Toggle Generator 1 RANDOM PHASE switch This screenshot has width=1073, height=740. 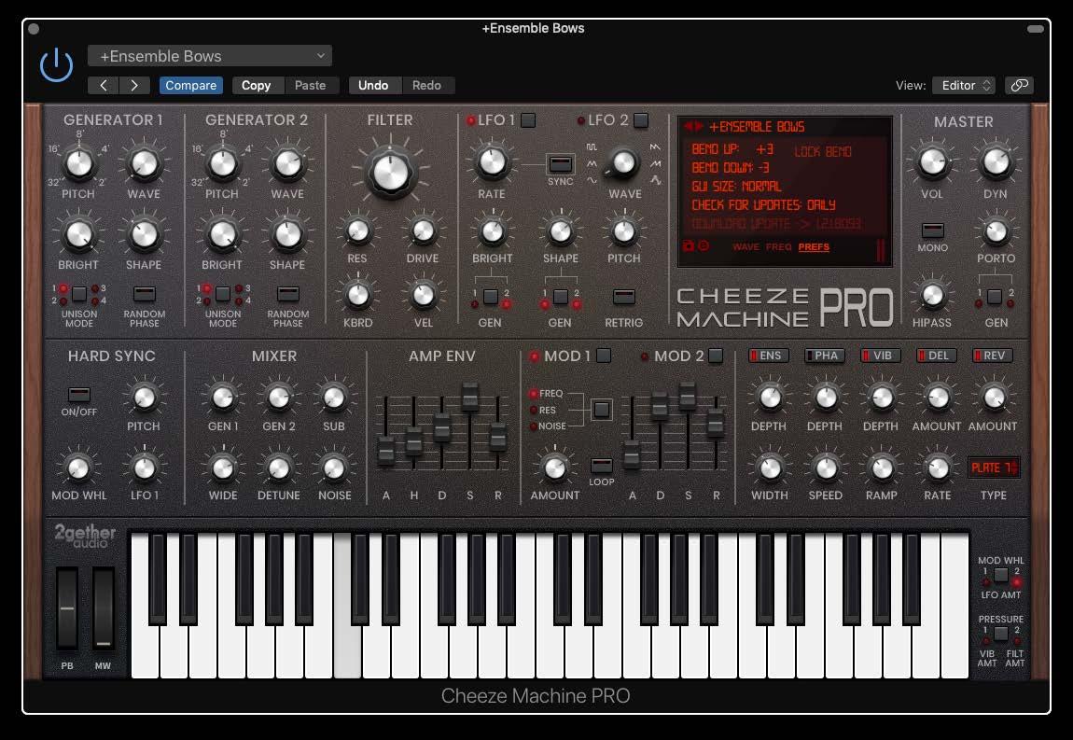[x=145, y=294]
